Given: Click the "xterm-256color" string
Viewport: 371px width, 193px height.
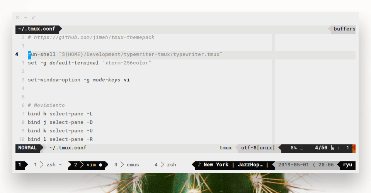Looking at the screenshot, I should tap(127, 63).
